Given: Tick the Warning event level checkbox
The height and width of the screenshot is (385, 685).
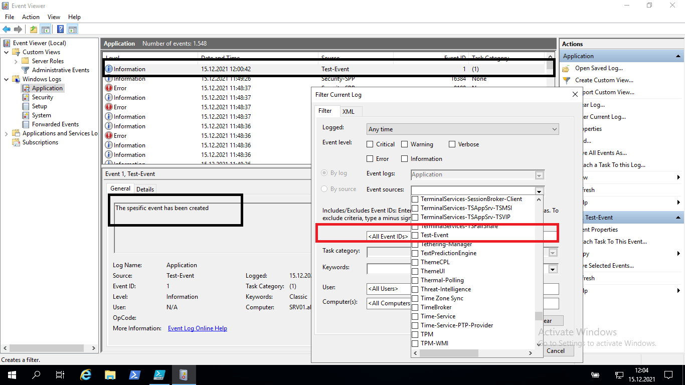Looking at the screenshot, I should (x=405, y=144).
